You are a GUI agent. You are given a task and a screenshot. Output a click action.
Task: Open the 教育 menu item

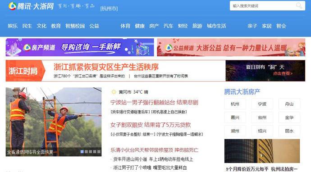coord(56,26)
